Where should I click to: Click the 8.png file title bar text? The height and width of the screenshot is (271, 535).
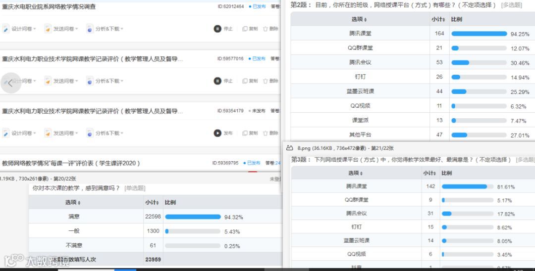click(x=345, y=148)
